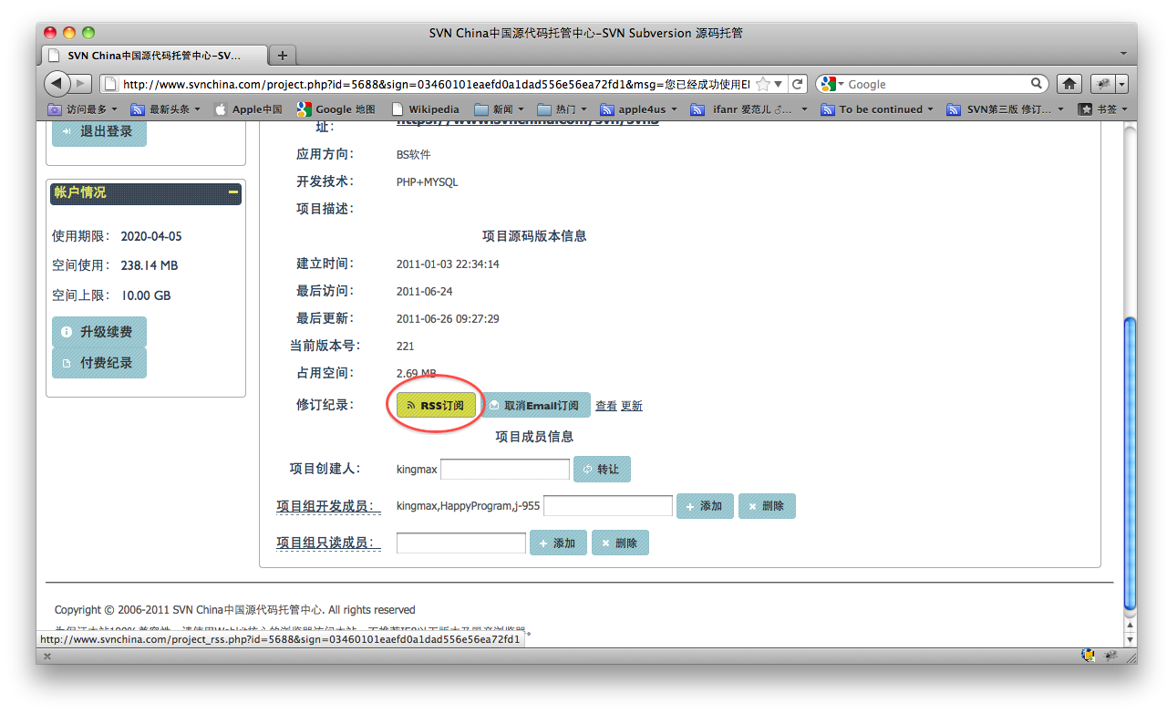Click 取消Email订阅 button
This screenshot has width=1167, height=714.
coord(534,405)
